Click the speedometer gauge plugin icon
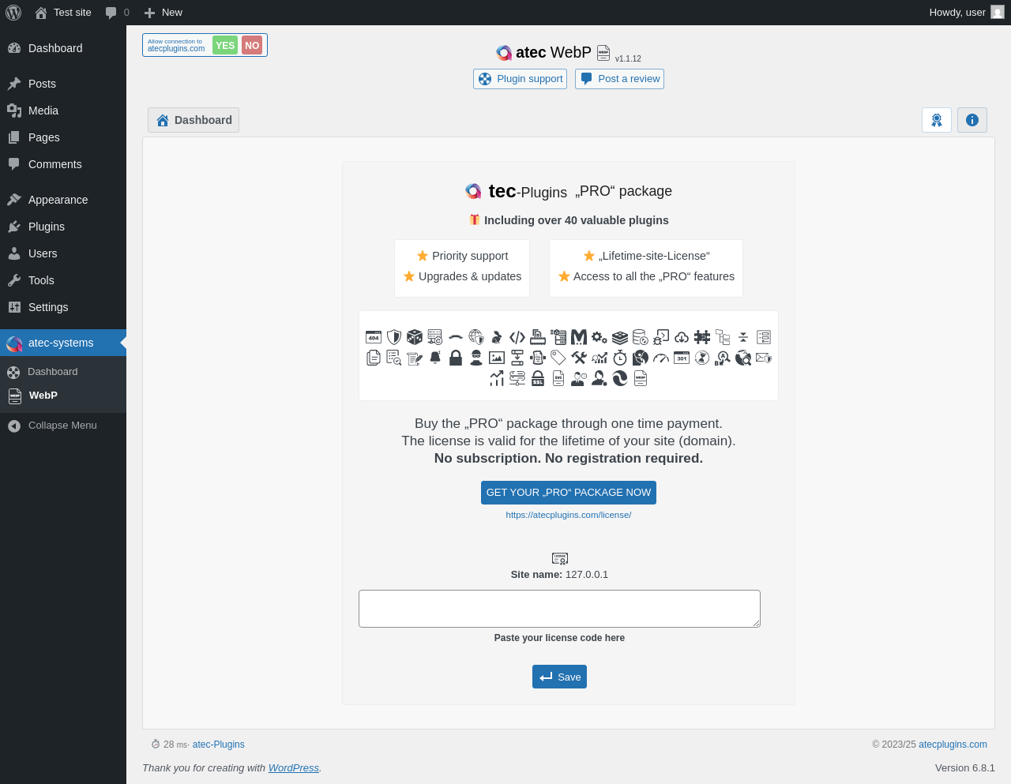Viewport: 1011px width, 784px height. coord(661,358)
